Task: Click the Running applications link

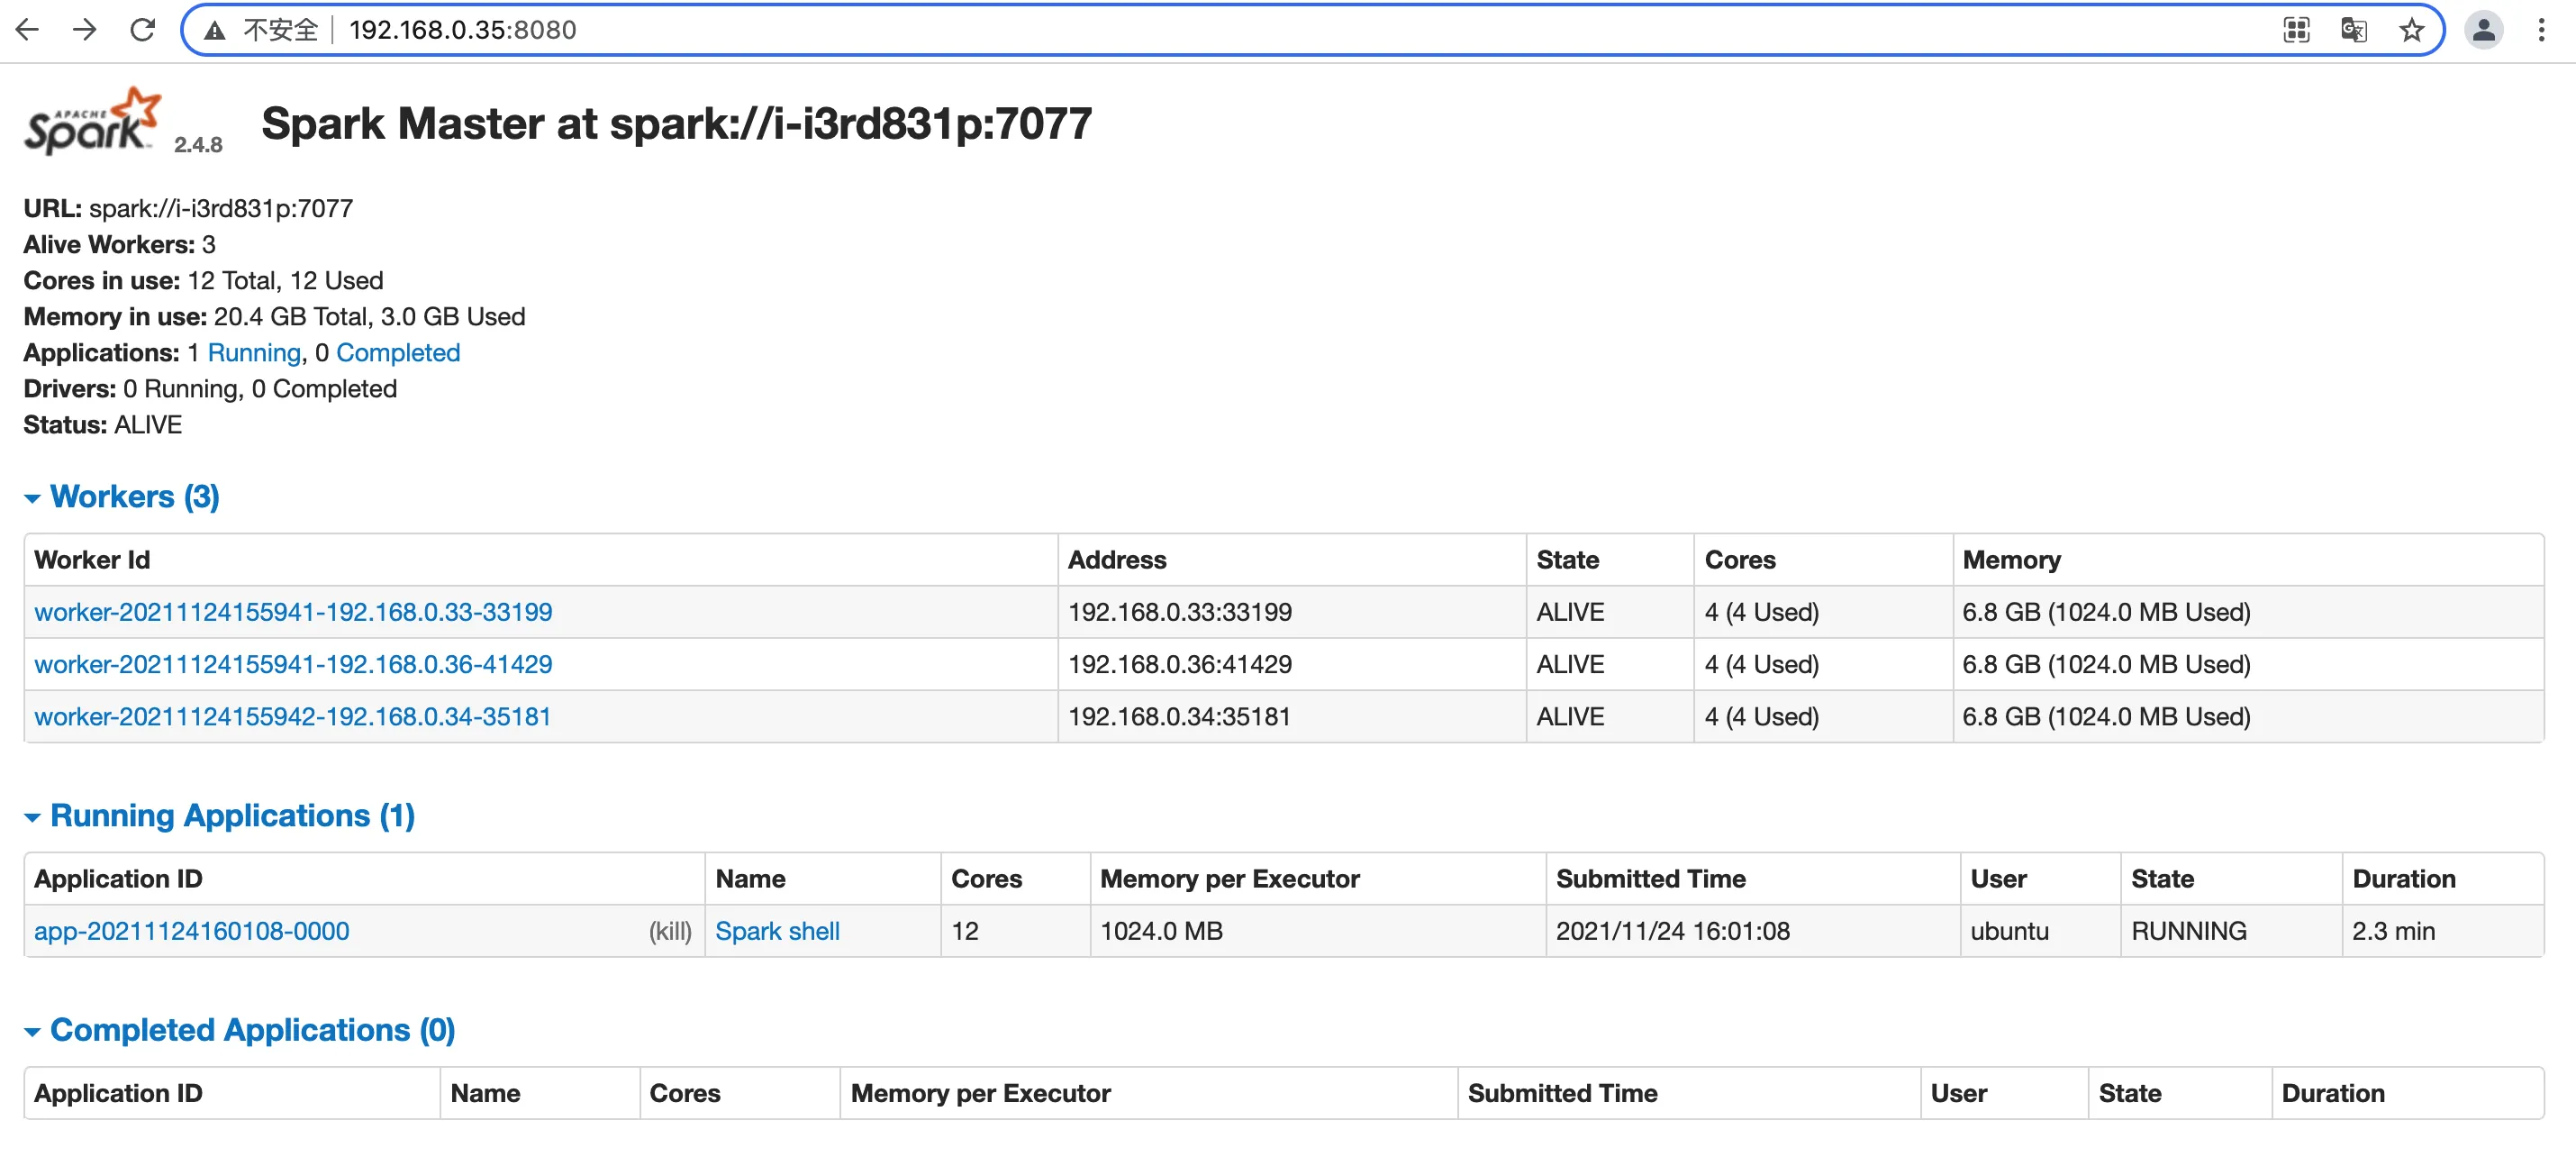Action: [x=254, y=352]
